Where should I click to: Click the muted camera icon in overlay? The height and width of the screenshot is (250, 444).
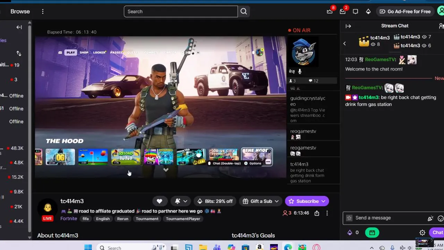(292, 72)
